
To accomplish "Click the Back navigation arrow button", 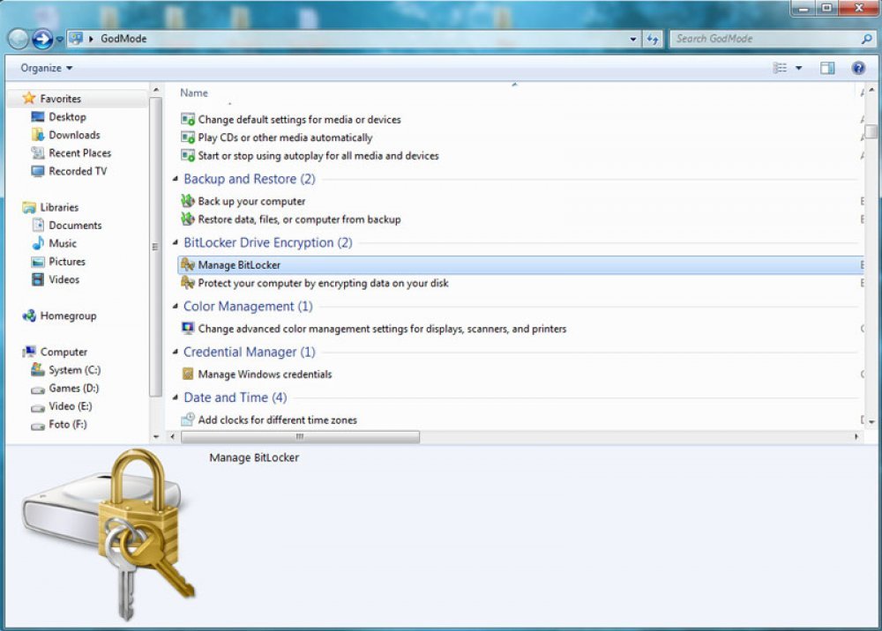I will (x=18, y=39).
